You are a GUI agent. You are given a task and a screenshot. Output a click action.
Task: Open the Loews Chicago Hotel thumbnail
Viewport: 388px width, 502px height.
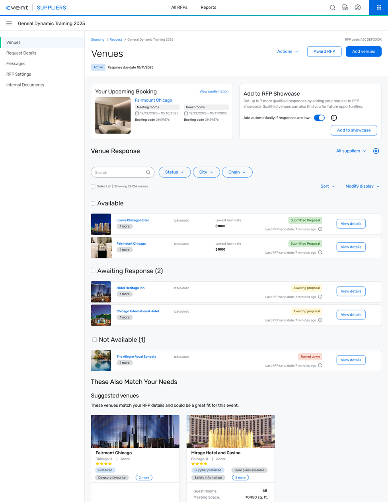point(101,224)
